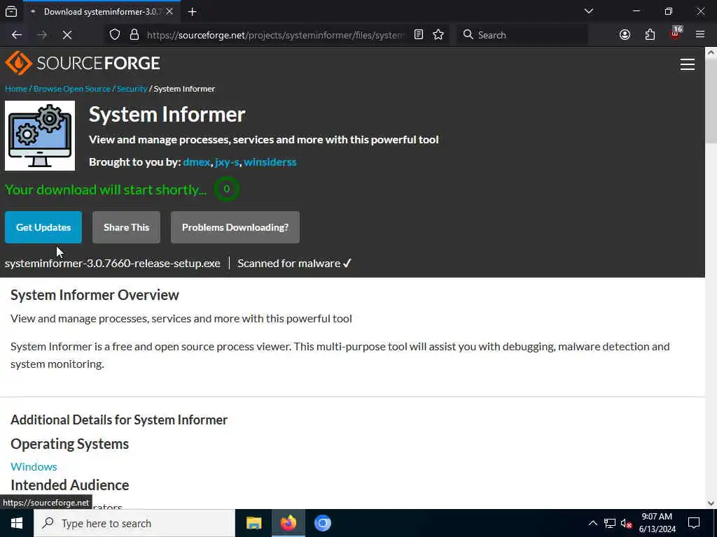Go back to the previous page

click(17, 35)
